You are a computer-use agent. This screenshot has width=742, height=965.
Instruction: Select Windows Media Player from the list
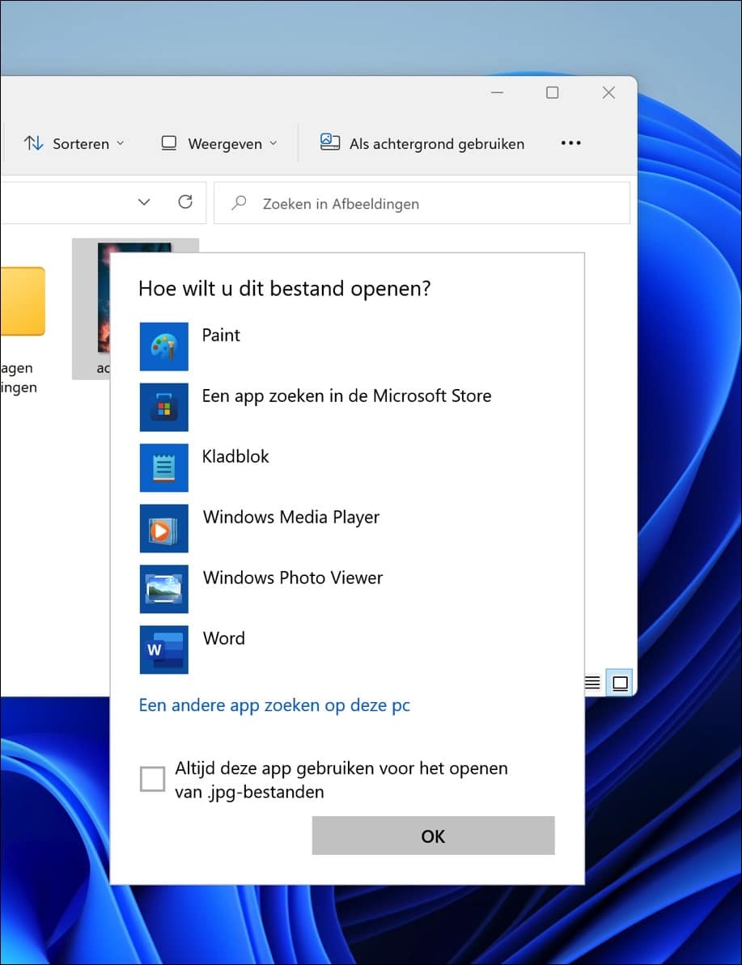click(x=291, y=517)
